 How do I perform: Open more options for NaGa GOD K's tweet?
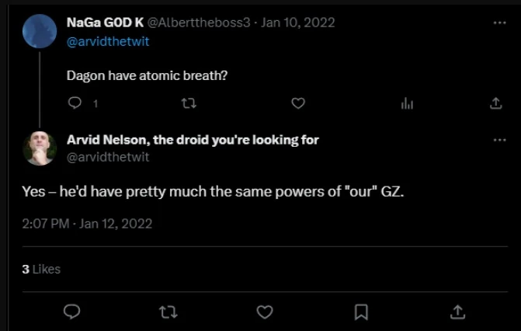point(499,23)
